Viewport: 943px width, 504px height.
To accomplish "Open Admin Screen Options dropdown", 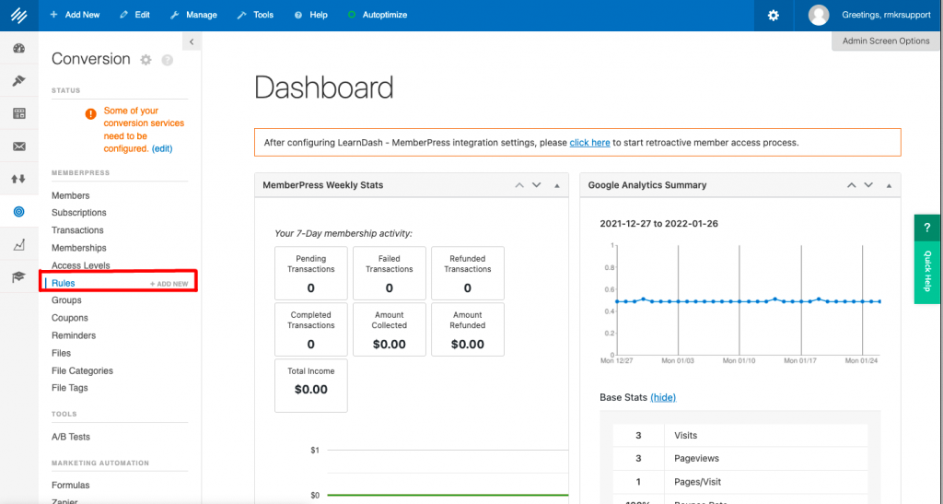I will point(886,41).
